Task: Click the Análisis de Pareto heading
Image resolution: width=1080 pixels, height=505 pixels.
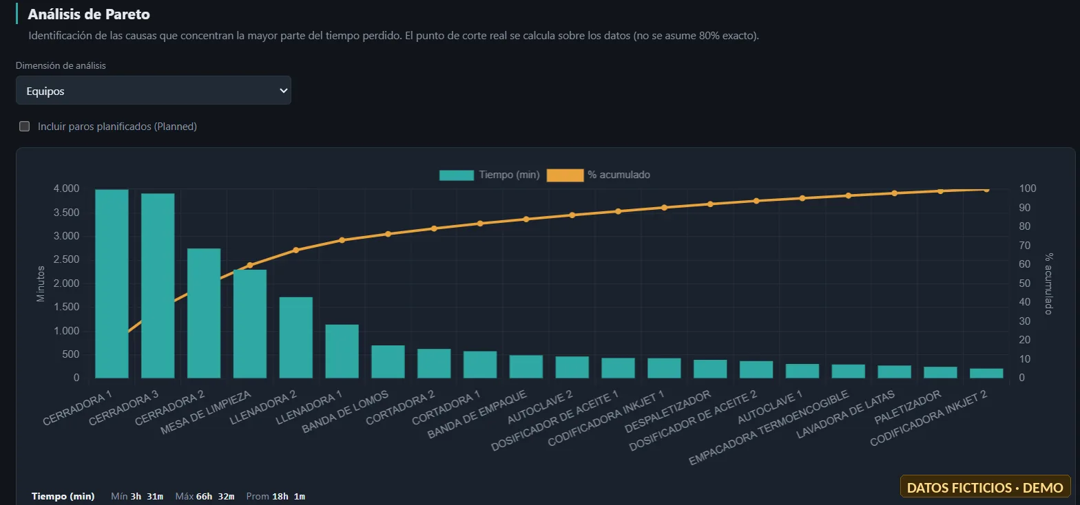Action: pos(89,14)
